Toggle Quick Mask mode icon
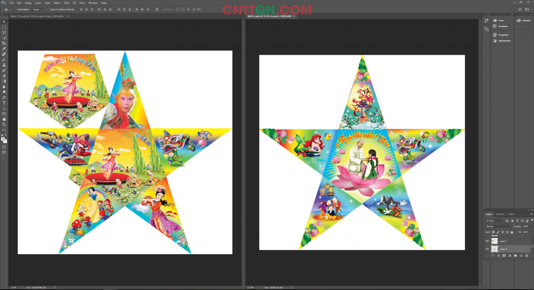This screenshot has width=534, height=290. point(4,147)
